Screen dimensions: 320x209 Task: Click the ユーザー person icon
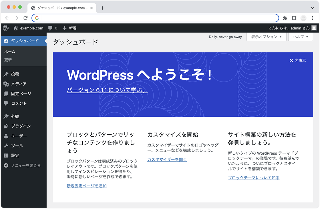pos(6,136)
